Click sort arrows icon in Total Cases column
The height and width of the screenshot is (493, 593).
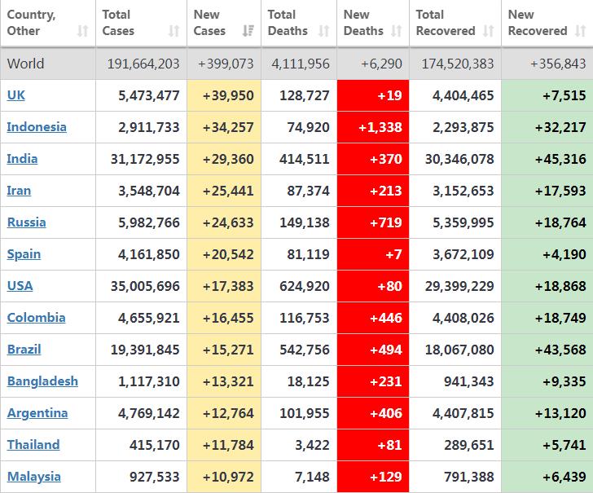(174, 31)
